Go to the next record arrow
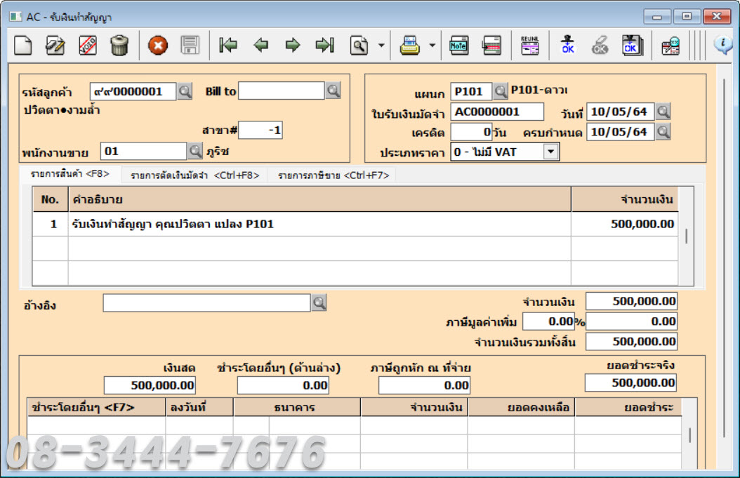This screenshot has height=478, width=740. (x=293, y=46)
